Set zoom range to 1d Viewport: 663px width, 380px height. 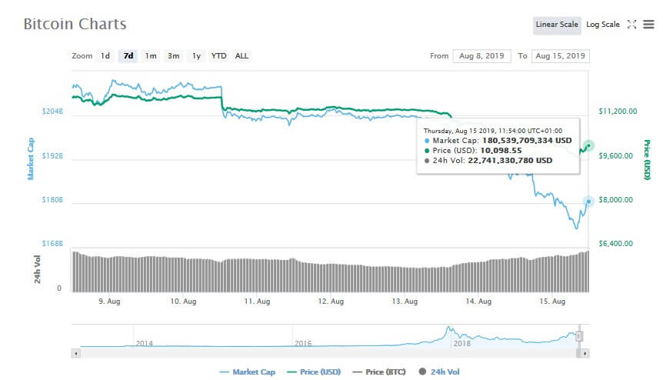(105, 56)
